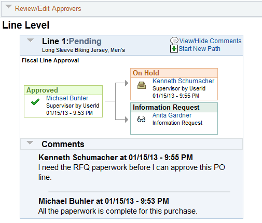Open the View/Hide Comments link
This screenshot has height=223, width=262.
click(210, 41)
